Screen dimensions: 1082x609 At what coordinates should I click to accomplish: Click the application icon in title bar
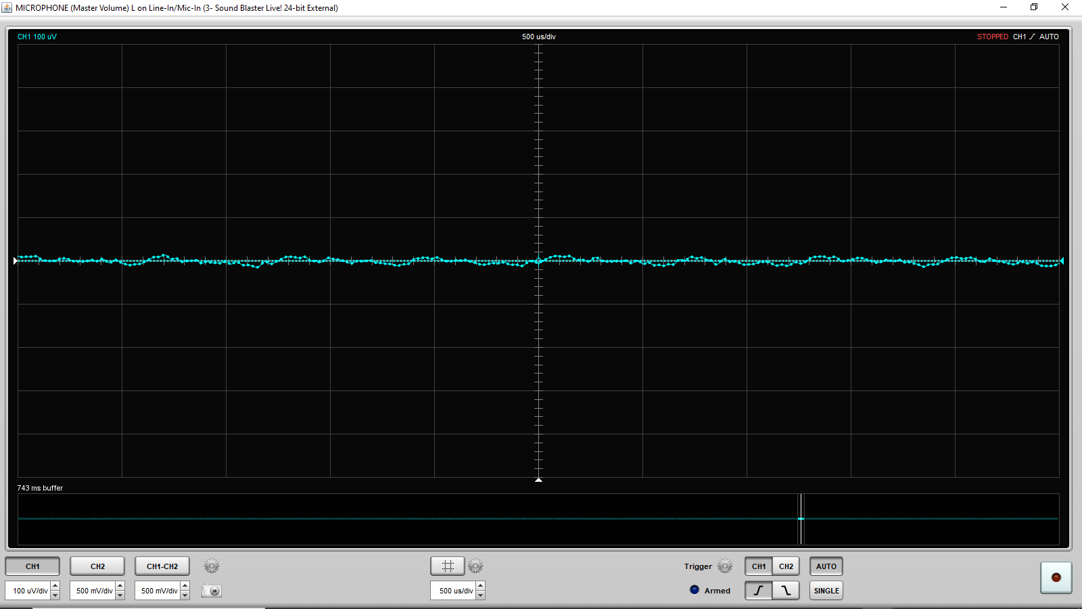pyautogui.click(x=7, y=7)
